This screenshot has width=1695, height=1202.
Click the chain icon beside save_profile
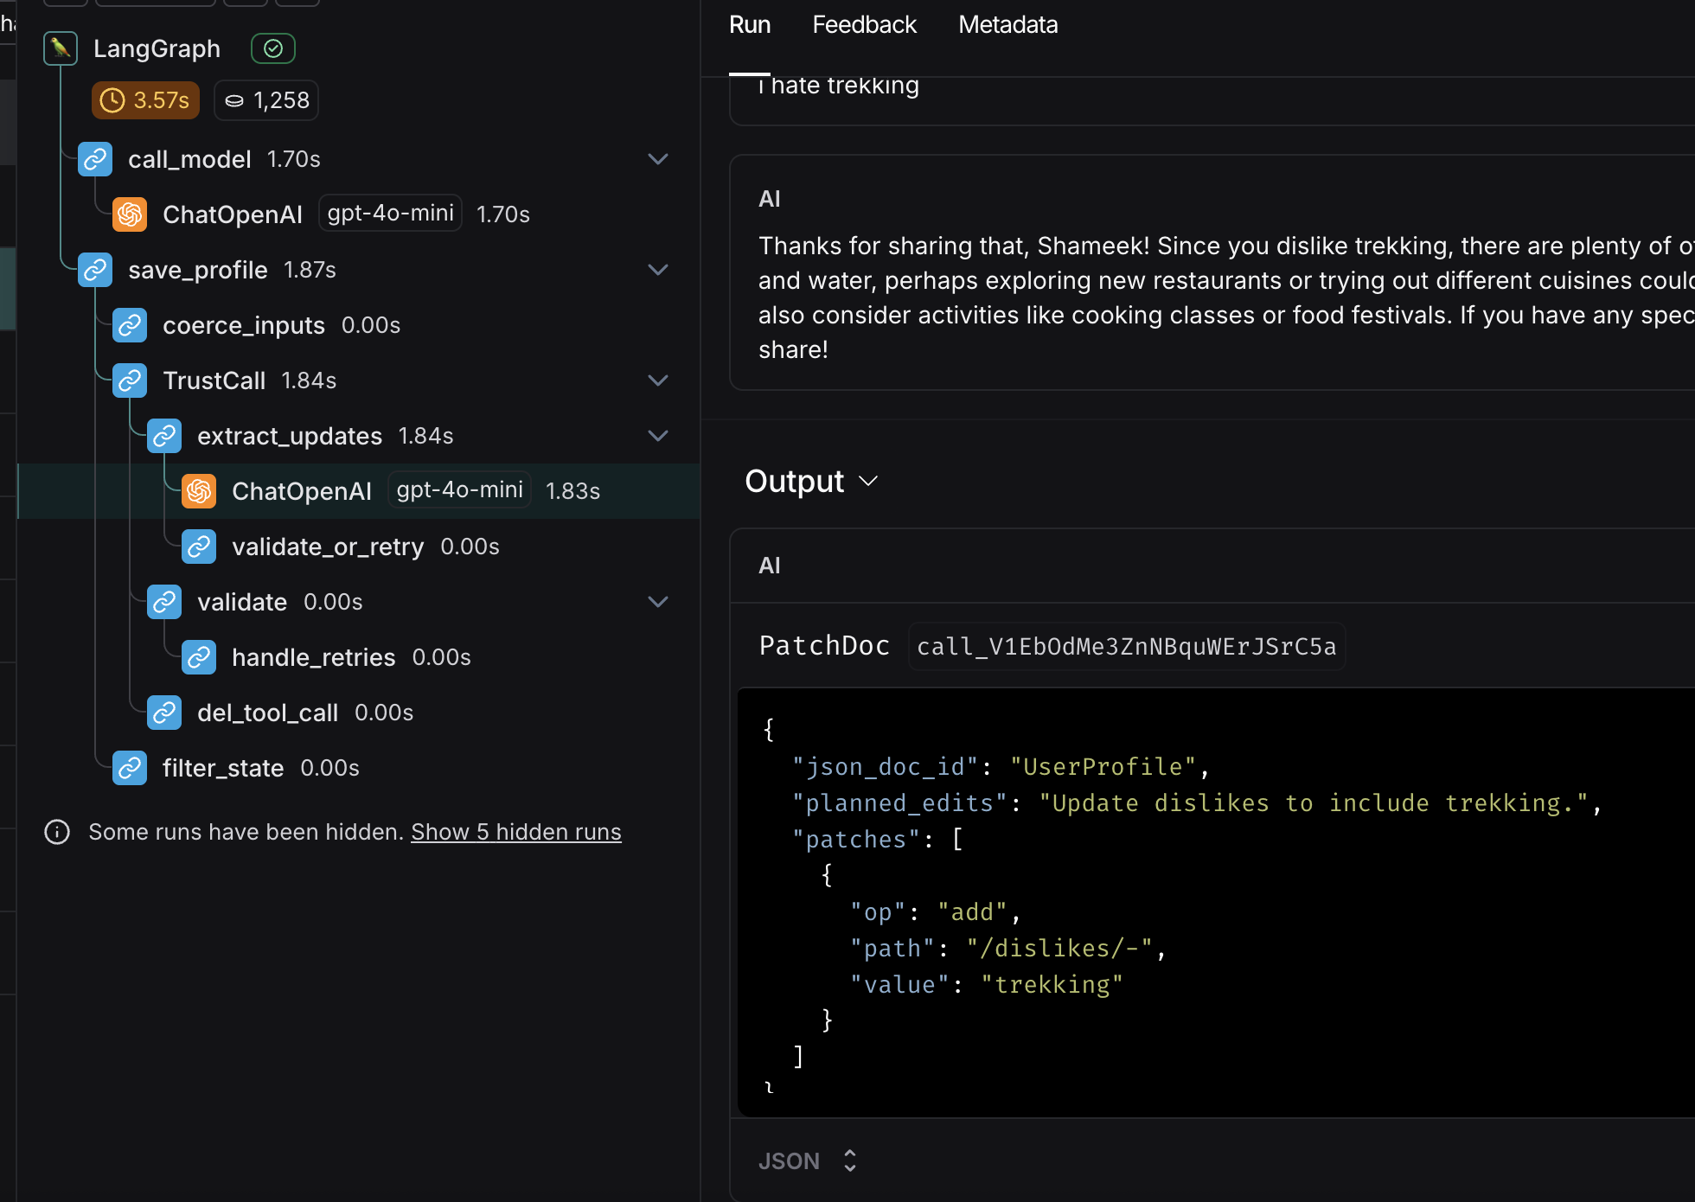pos(95,270)
